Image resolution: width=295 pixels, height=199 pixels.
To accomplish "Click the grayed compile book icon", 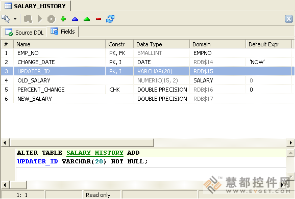I will (28, 19).
